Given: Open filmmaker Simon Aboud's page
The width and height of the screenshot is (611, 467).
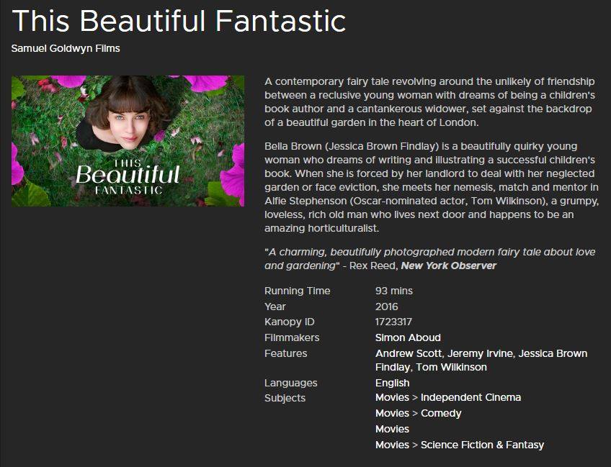Looking at the screenshot, I should (408, 337).
